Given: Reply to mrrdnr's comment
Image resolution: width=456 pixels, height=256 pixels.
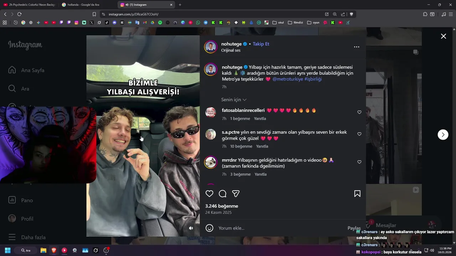Looking at the screenshot, I should point(260,174).
